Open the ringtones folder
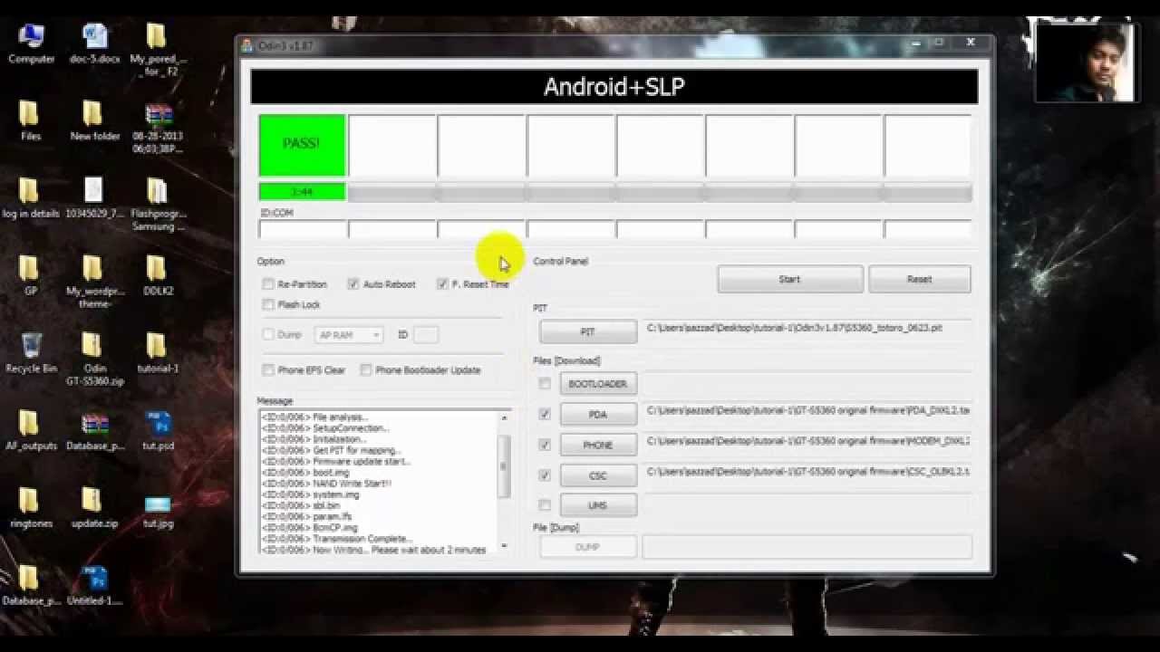This screenshot has height=652, width=1160. tap(30, 508)
